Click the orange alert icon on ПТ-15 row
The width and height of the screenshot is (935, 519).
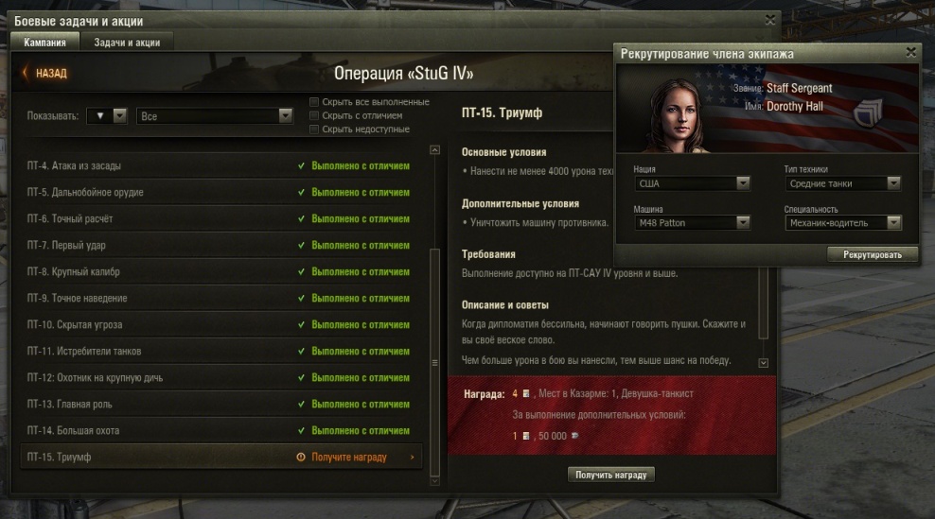point(301,457)
